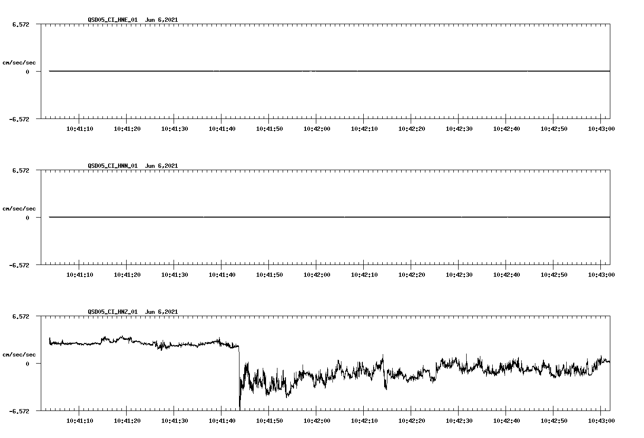
Task: Click the 10:41:50 time label under HNE plot
Action: point(269,129)
